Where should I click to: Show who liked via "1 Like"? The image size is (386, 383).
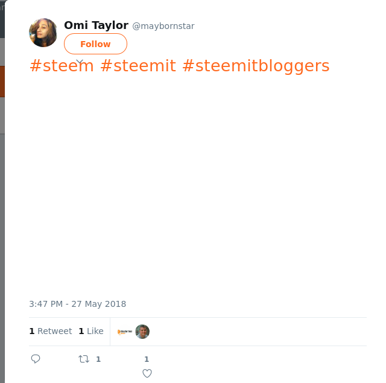point(91,331)
